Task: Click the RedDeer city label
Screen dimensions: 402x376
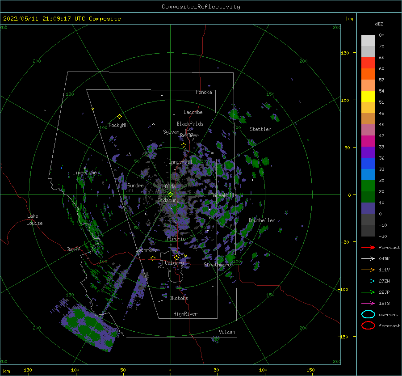Action: [189, 135]
